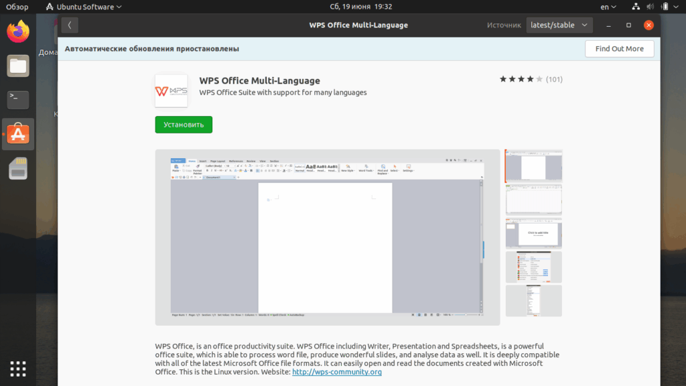Screen dimensions: 686x386
Task: Click the Автоматические обновления приостановлены notice
Action: coord(152,48)
